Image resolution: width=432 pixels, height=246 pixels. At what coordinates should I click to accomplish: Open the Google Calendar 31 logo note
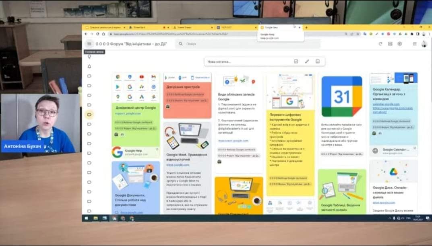point(342,96)
